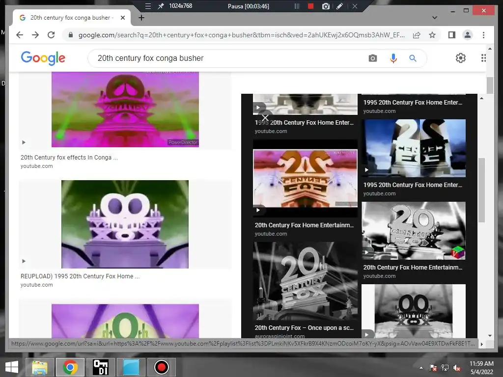Select the 20th century fox conga busher tab

tap(71, 18)
